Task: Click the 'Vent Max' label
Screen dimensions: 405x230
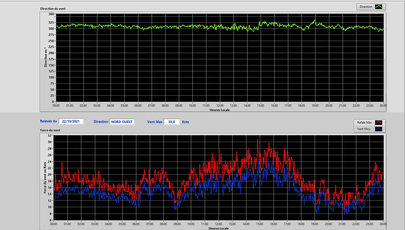Action: tap(155, 122)
